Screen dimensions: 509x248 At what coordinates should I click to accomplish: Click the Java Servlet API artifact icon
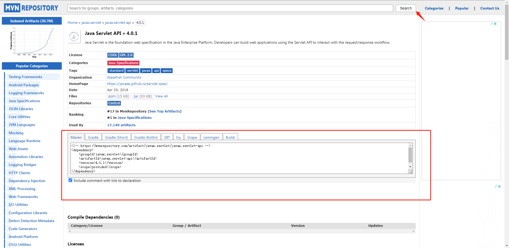(74, 37)
